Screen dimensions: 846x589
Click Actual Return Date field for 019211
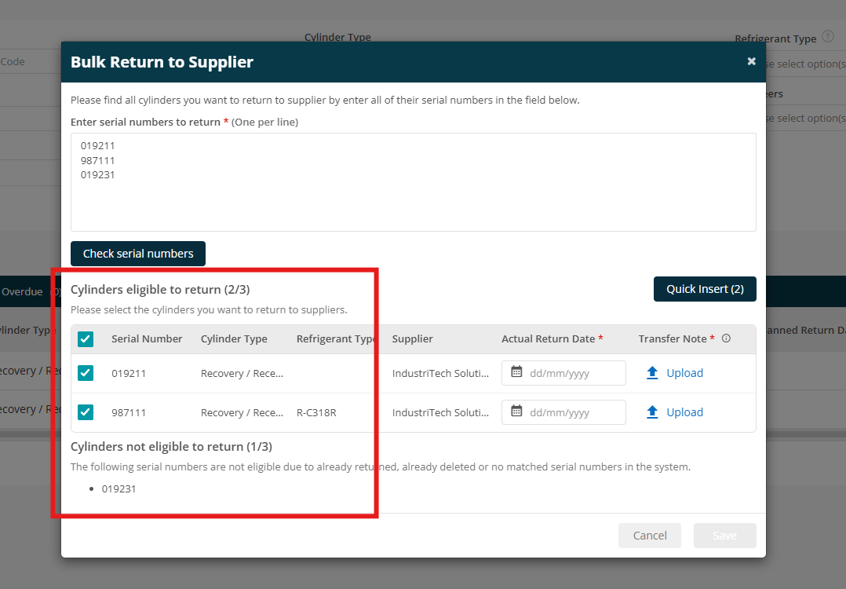point(563,373)
